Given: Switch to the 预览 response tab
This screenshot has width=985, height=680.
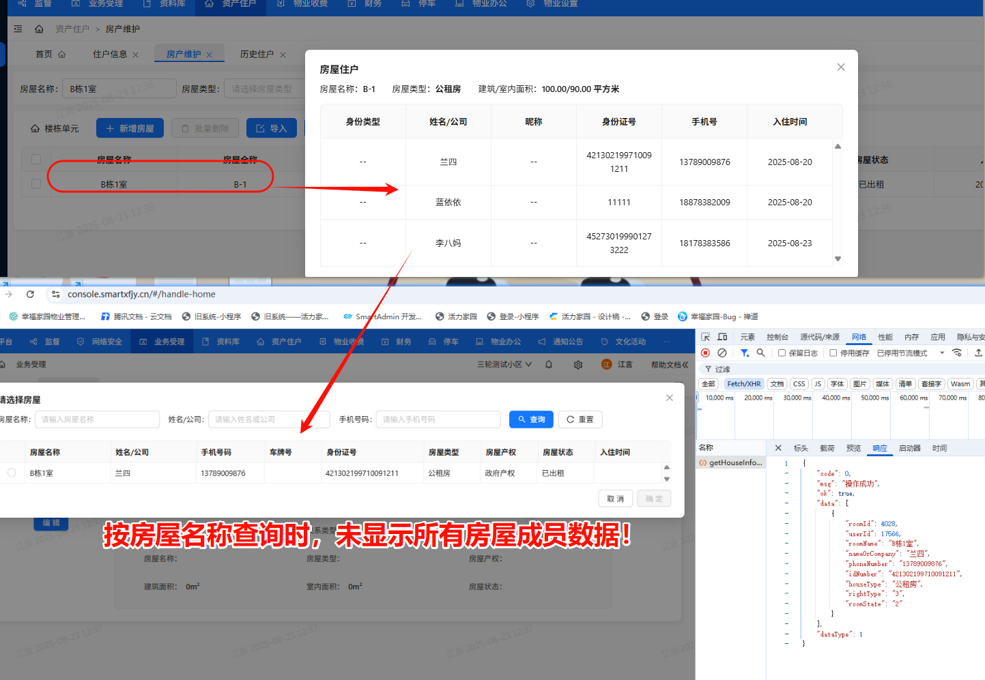Looking at the screenshot, I should pos(853,448).
